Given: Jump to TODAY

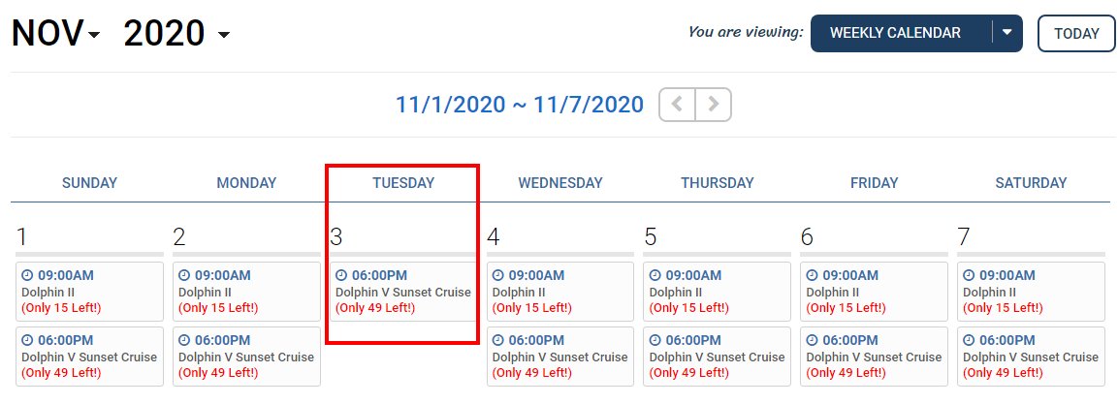Looking at the screenshot, I should pyautogui.click(x=1076, y=34).
